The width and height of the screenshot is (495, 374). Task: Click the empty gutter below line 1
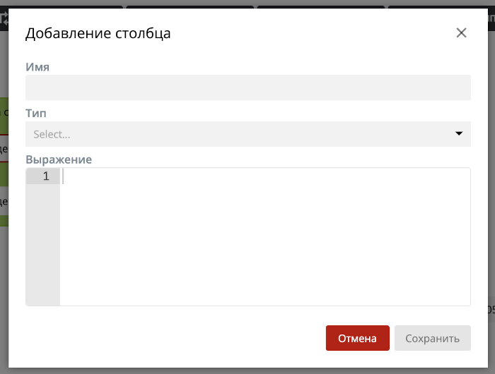click(43, 244)
